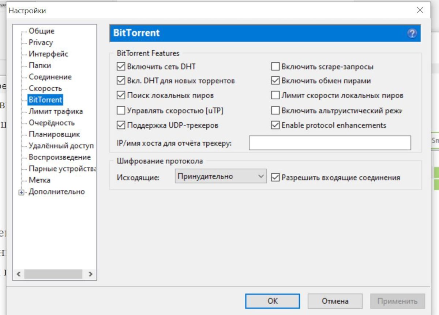Click the IP/имя хоста tracker input field
This screenshot has width=439, height=315.
coord(330,143)
